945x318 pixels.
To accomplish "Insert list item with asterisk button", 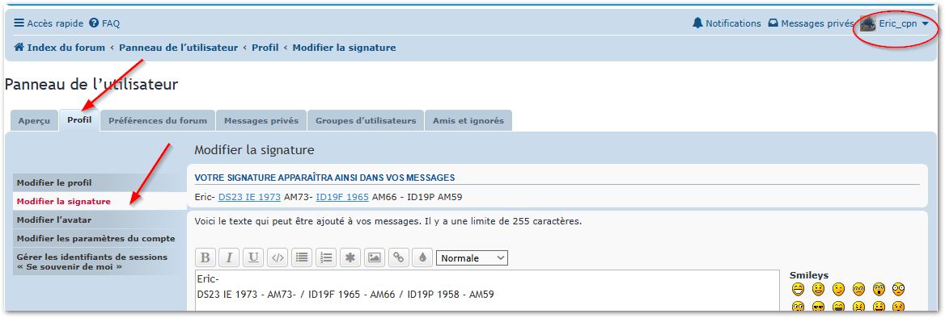I will 350,258.
